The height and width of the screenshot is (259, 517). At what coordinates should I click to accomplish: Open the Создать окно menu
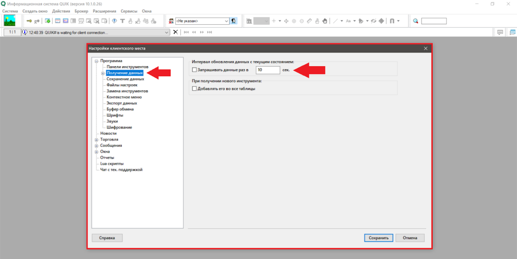click(x=35, y=11)
